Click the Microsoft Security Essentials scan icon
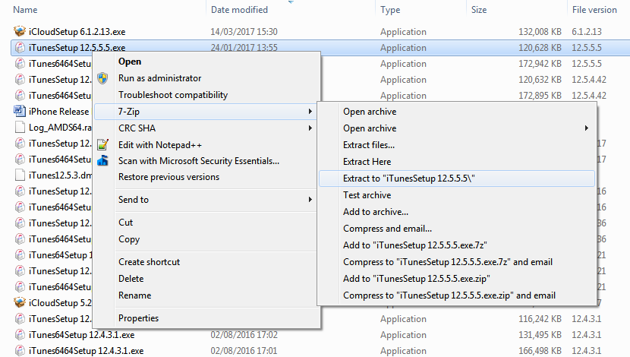 pyautogui.click(x=102, y=161)
